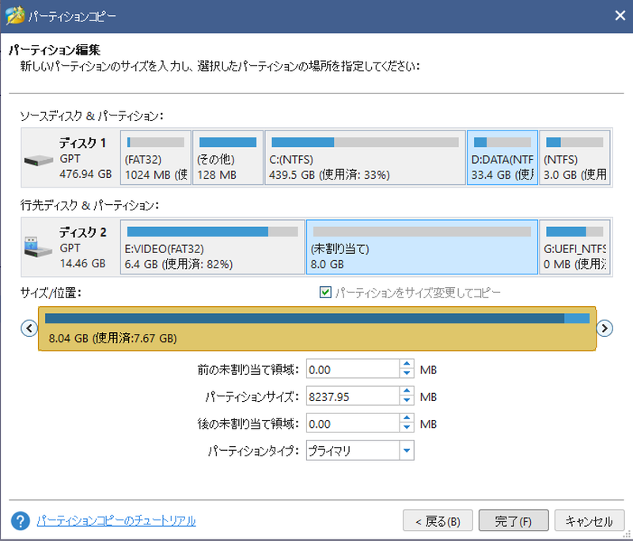Click the partition size bar handle at right end
Viewport: 633px width, 541px height.
click(x=596, y=328)
